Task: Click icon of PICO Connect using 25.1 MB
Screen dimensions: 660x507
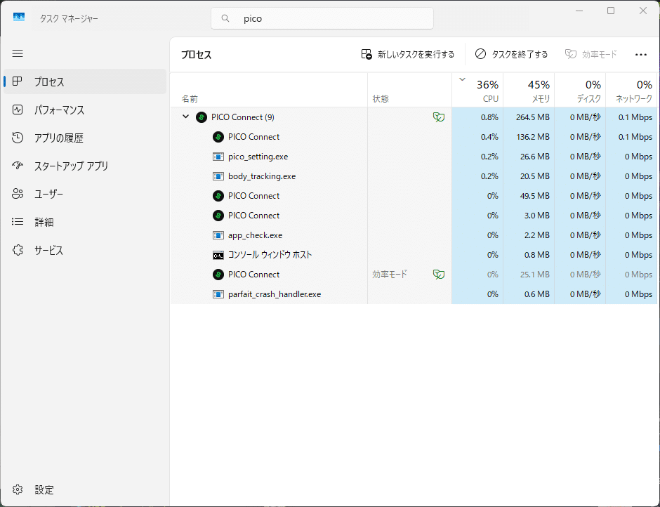Action: 218,275
